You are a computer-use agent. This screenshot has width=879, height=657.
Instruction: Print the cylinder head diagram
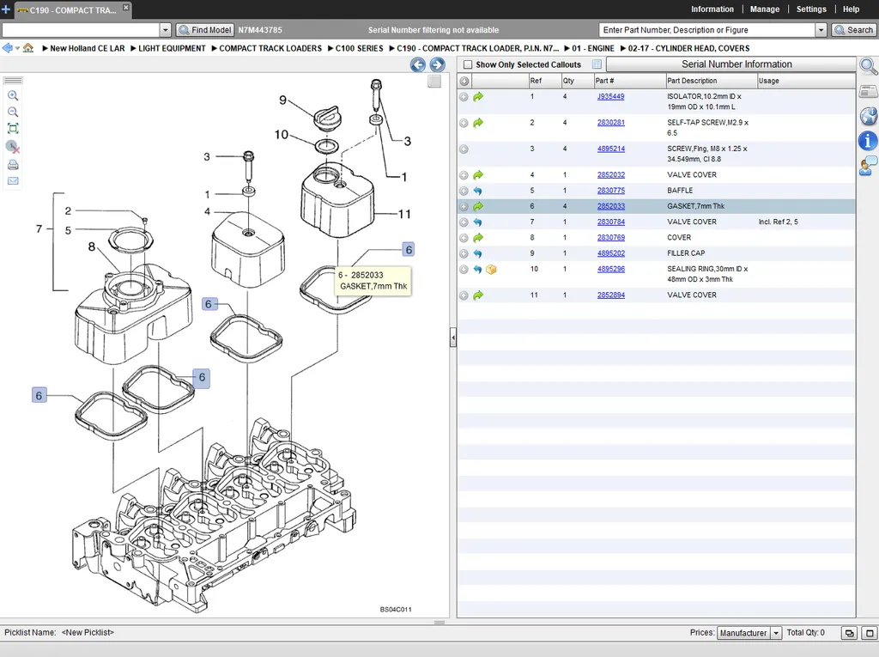13,164
